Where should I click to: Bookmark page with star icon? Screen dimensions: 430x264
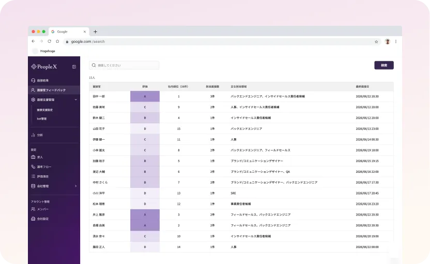pyautogui.click(x=376, y=42)
